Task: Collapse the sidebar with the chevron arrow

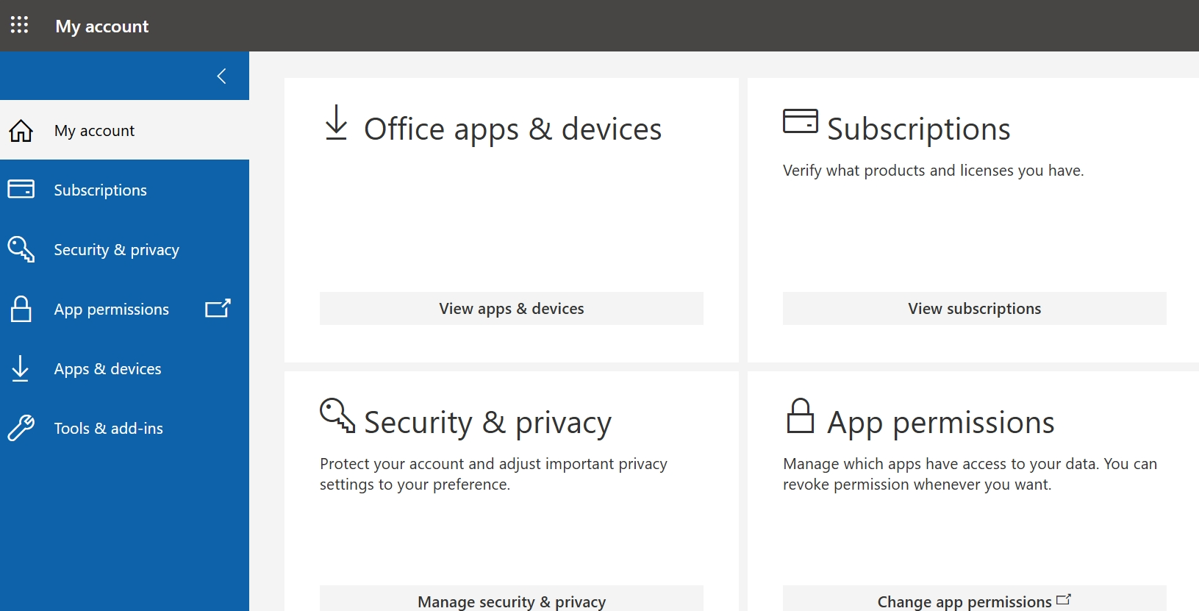Action: (x=221, y=76)
